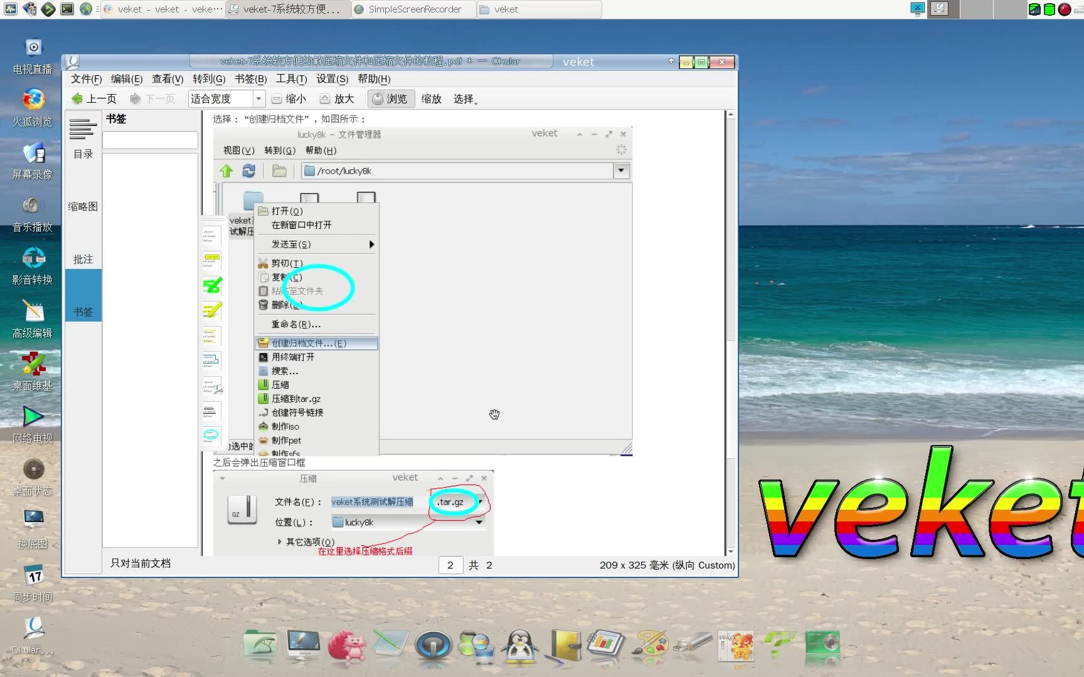Click the terminal icon in top panel
The height and width of the screenshot is (677, 1084).
67,9
